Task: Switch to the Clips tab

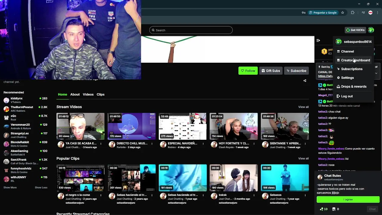Action: tap(101, 94)
